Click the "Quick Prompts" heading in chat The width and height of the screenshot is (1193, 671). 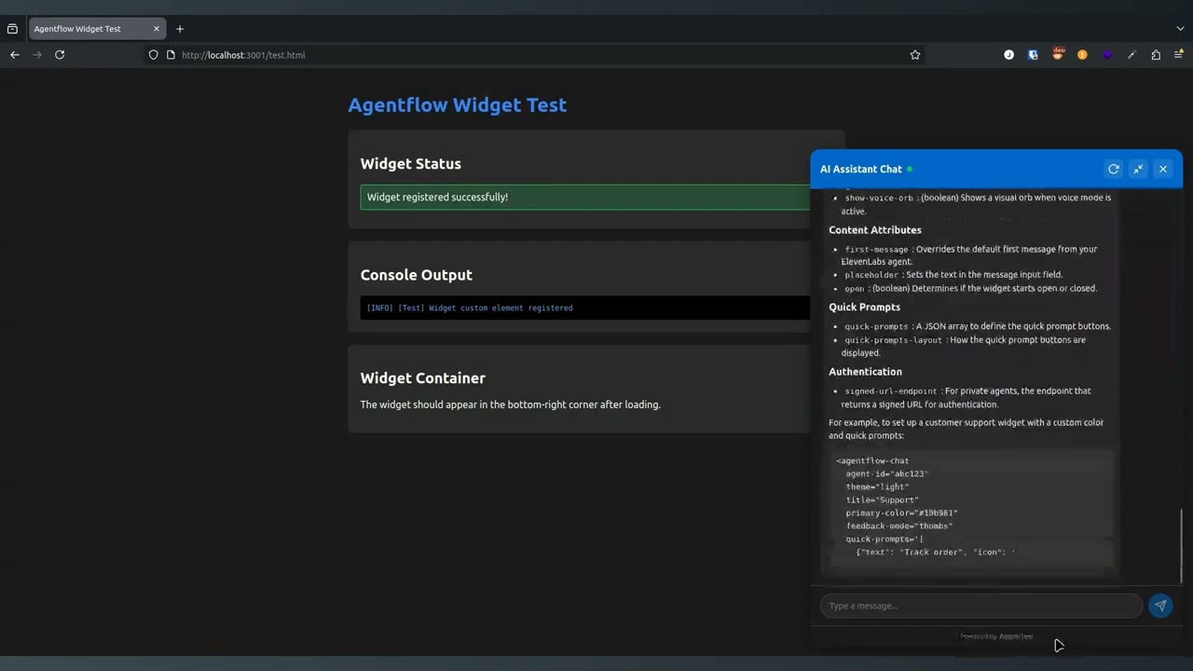pyautogui.click(x=864, y=307)
